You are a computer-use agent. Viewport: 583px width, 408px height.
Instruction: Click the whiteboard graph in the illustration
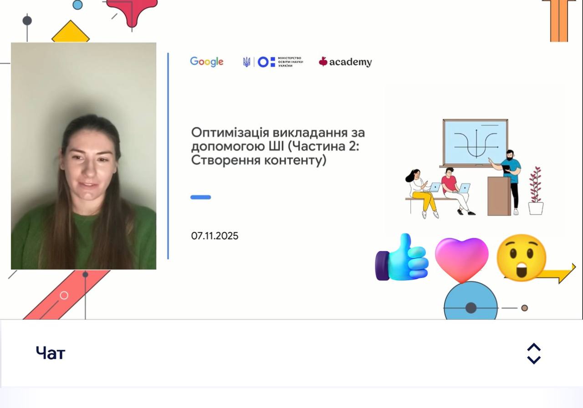[475, 143]
